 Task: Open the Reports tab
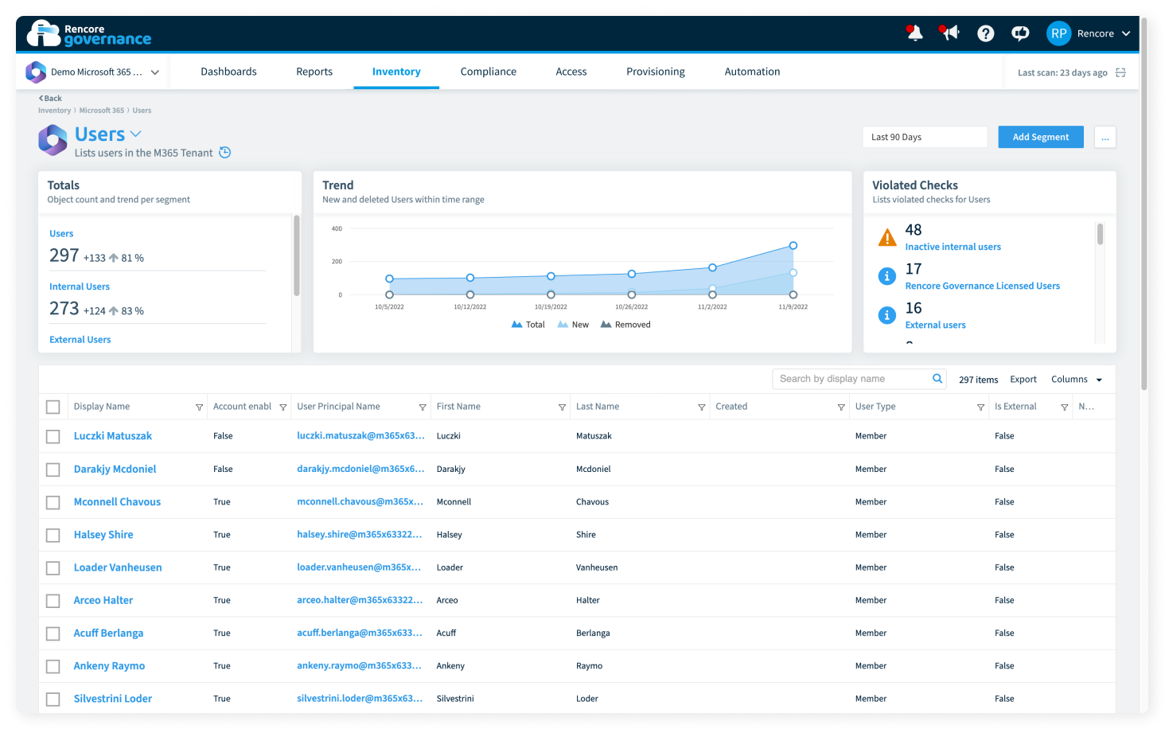[x=314, y=72]
